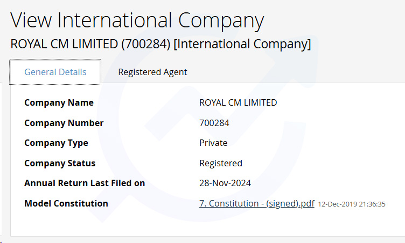Switch to the Registered Agent tab
The height and width of the screenshot is (243, 405).
(x=152, y=72)
